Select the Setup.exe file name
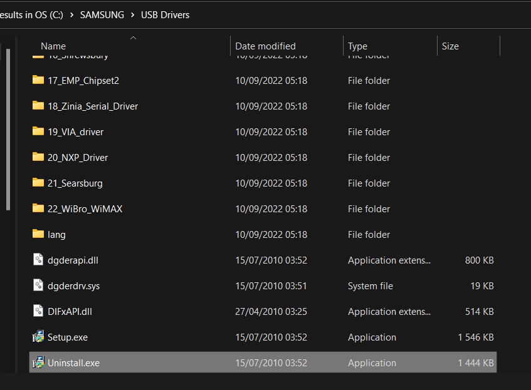531x390 pixels. click(x=67, y=337)
